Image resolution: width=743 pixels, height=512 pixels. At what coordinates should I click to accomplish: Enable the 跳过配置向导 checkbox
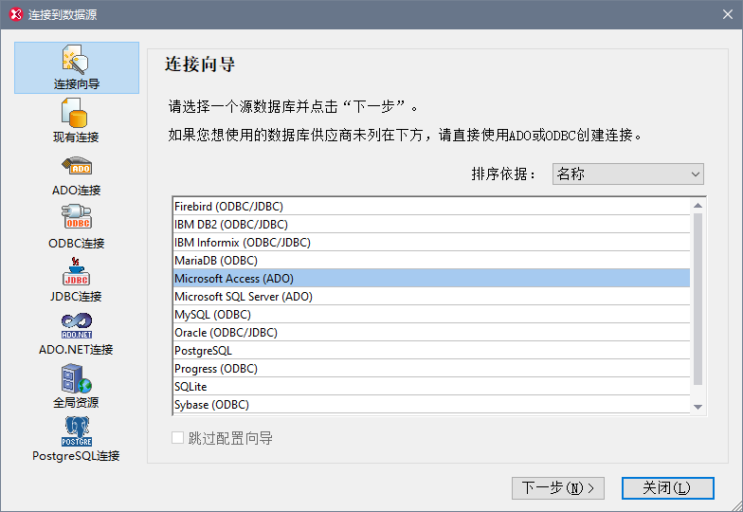178,438
